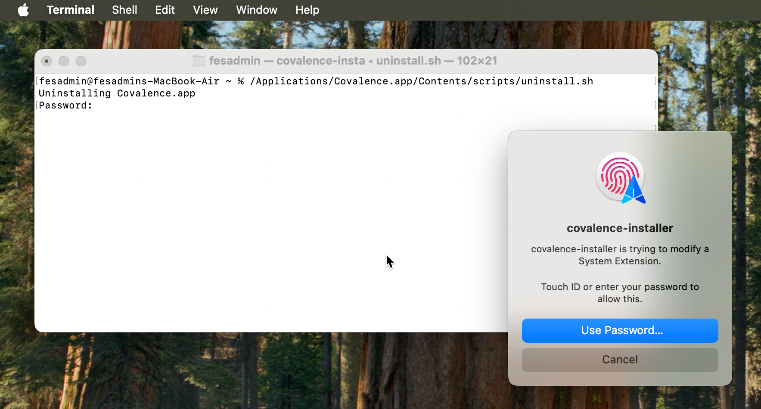Open the Edit menu
This screenshot has width=761, height=409.
165,10
